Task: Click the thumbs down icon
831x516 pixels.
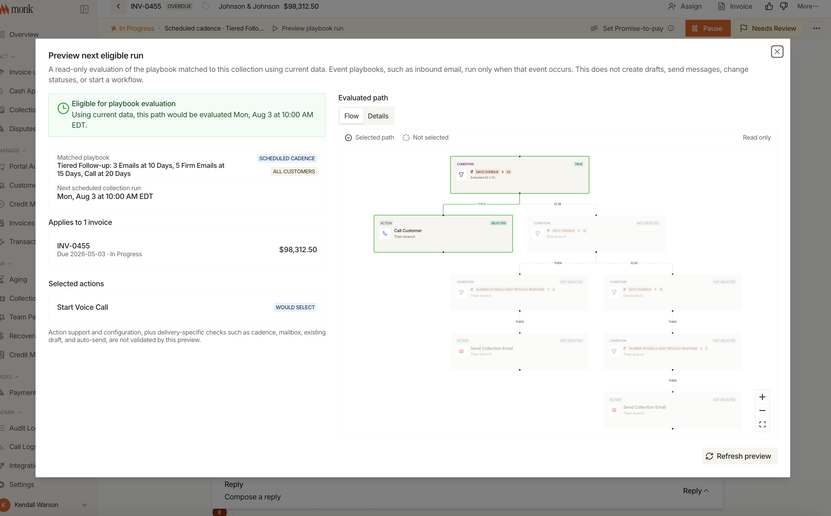Action: pos(784,6)
